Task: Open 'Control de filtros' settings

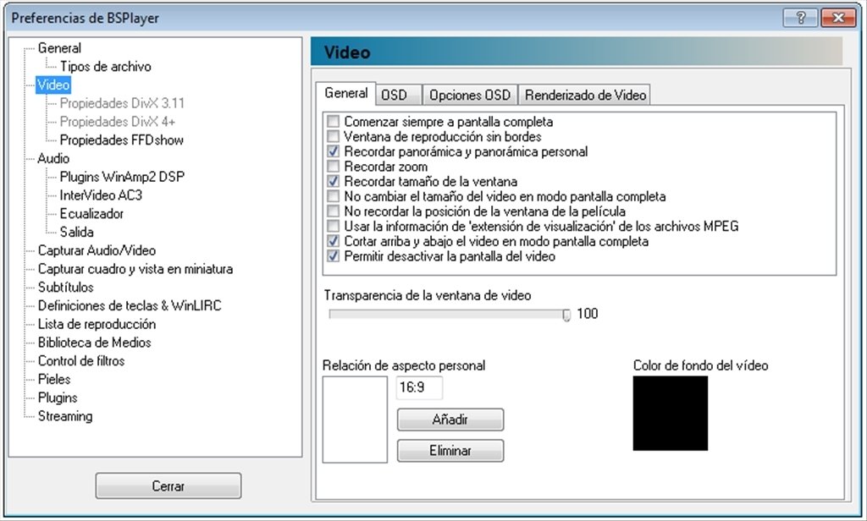Action: [81, 361]
